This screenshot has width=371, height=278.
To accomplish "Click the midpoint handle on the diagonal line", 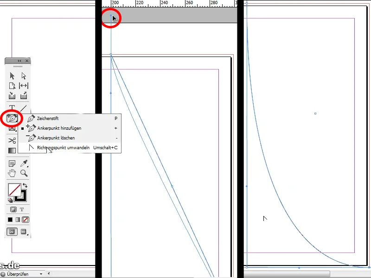I will 172,186.
